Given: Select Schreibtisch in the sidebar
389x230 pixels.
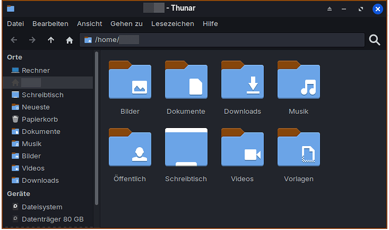Looking at the screenshot, I should [48, 95].
